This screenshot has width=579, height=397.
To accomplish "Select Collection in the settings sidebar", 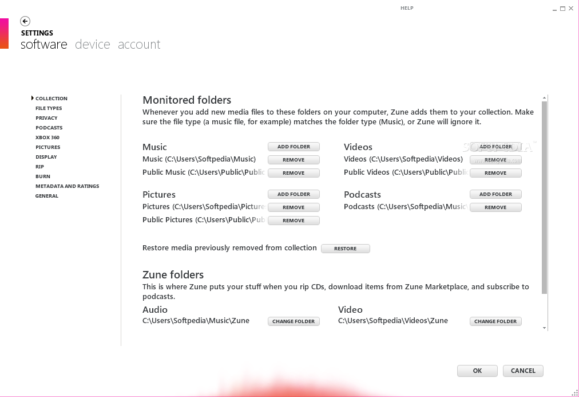I will 51,99.
